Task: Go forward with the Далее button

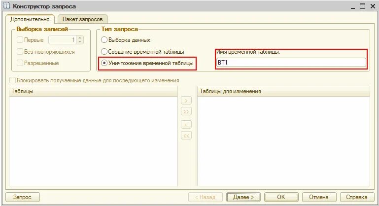Action: point(243,197)
